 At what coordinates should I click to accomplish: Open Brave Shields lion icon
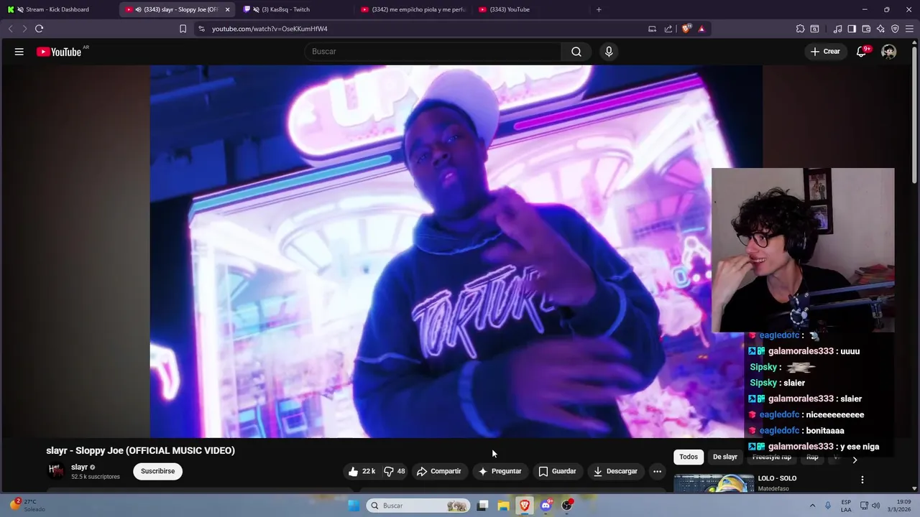(686, 29)
